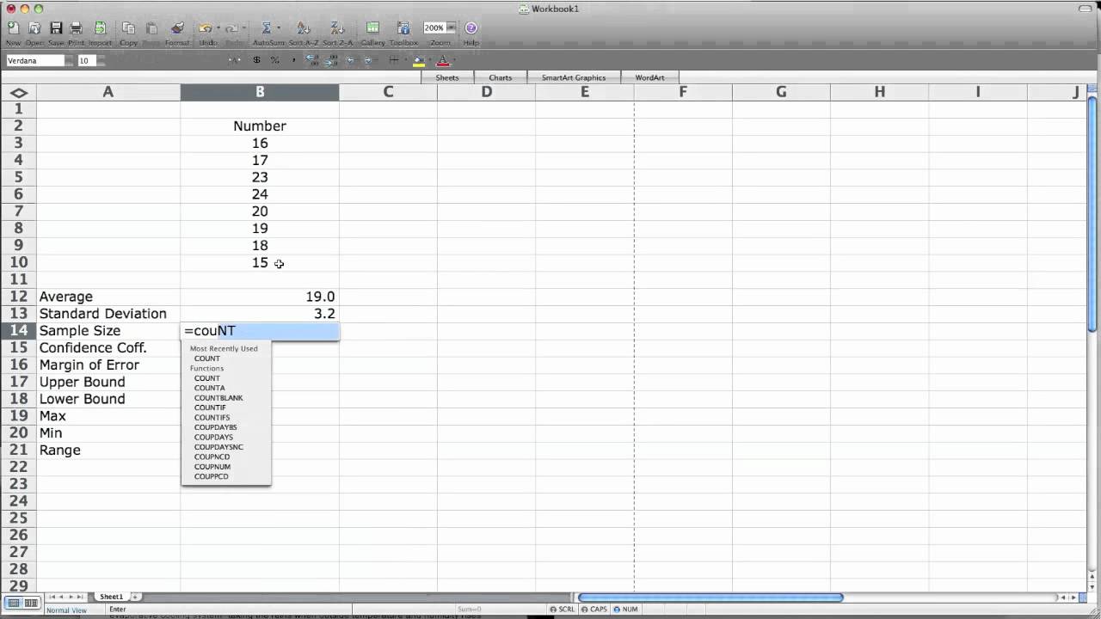Viewport: 1101px width, 619px height.
Task: Go to the first sheet navigation arrow
Action: (x=52, y=597)
